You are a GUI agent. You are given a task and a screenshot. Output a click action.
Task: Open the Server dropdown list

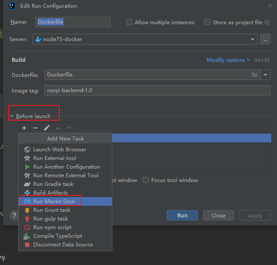pos(252,39)
